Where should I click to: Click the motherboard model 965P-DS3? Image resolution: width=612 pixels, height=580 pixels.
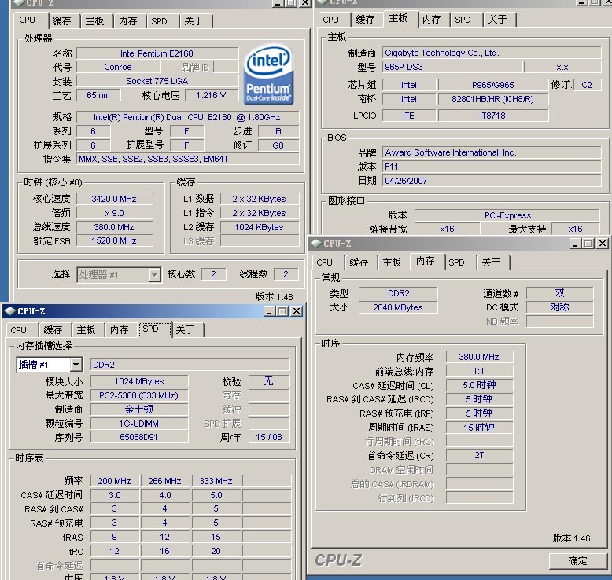(452, 67)
